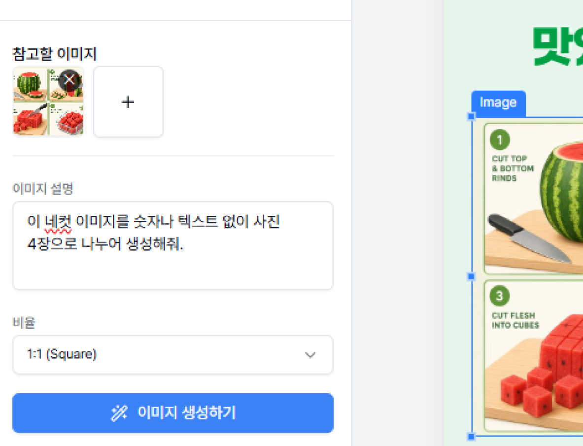Image resolution: width=583 pixels, height=446 pixels.
Task: Select the watermelon cubes panel in canvas image
Action: point(534,356)
